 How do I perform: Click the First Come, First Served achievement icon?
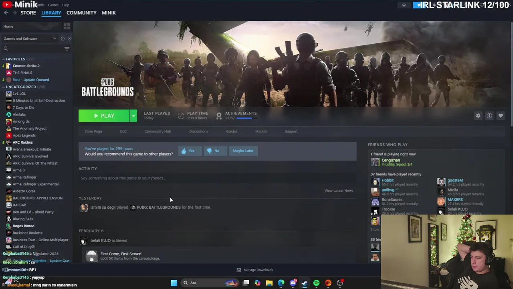tap(91, 256)
